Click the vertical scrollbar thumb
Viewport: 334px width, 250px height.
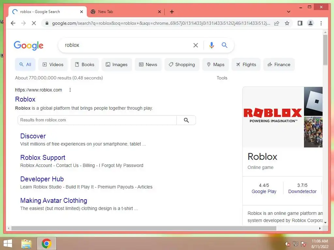pyautogui.click(x=325, y=50)
